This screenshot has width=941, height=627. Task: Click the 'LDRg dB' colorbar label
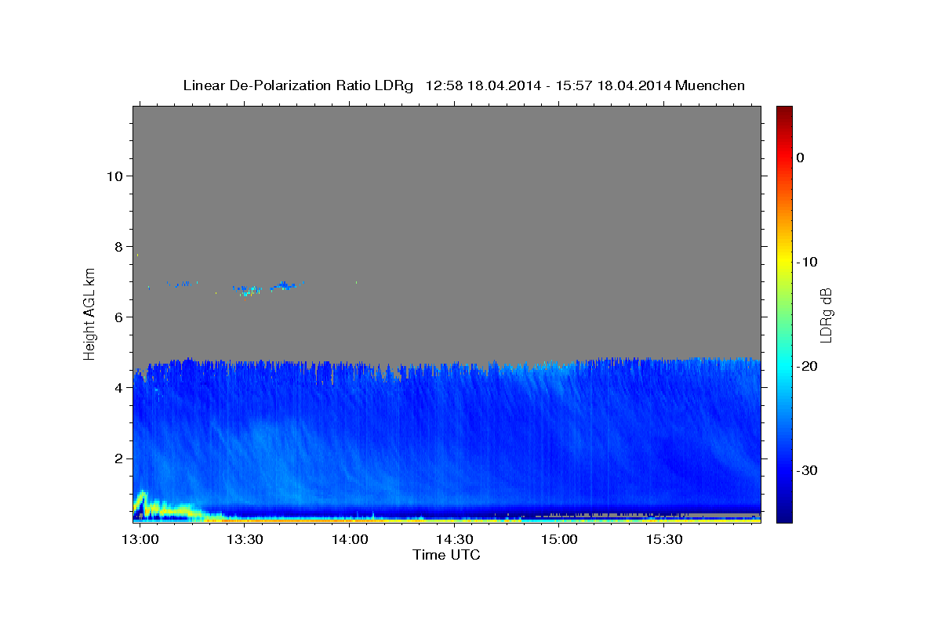(825, 315)
